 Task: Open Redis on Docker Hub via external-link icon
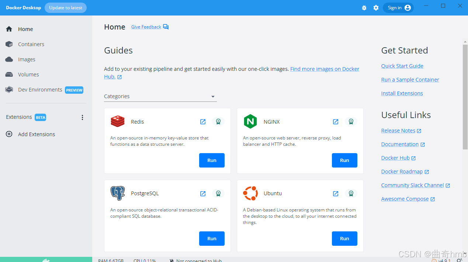pos(203,122)
